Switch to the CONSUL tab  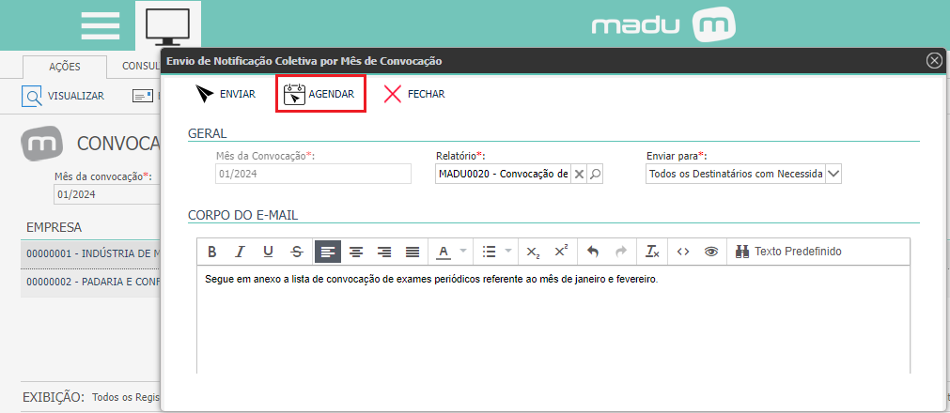(x=141, y=66)
